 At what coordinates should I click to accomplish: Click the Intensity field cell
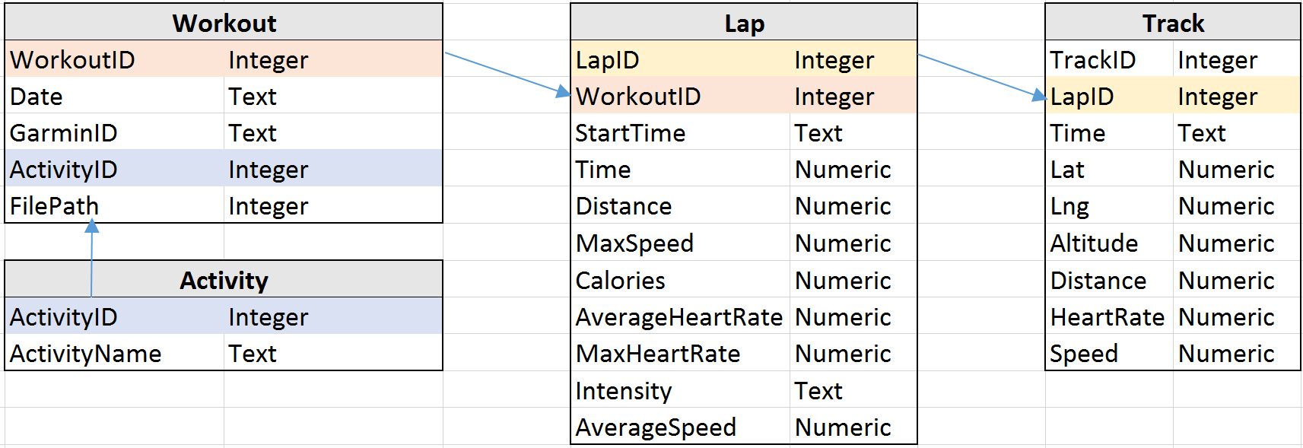pos(681,391)
